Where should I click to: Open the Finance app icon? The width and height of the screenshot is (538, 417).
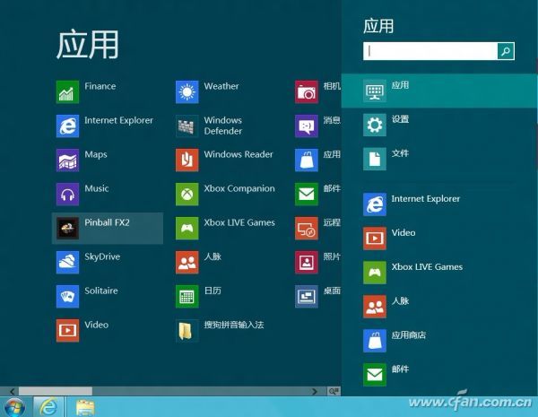[67, 92]
